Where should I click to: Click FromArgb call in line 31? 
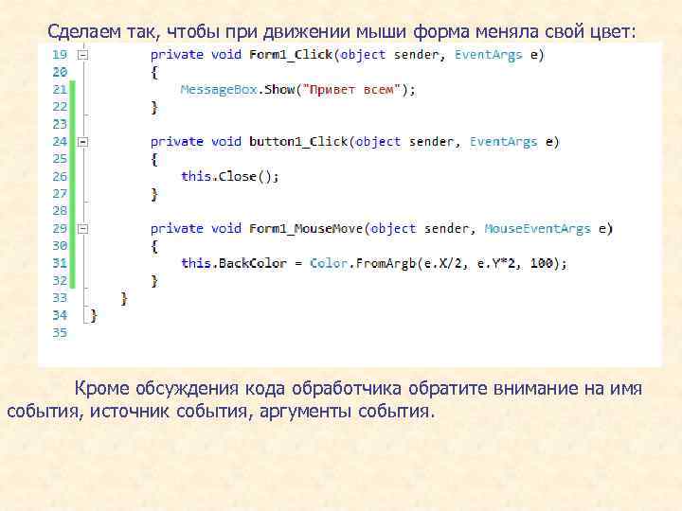pos(386,263)
